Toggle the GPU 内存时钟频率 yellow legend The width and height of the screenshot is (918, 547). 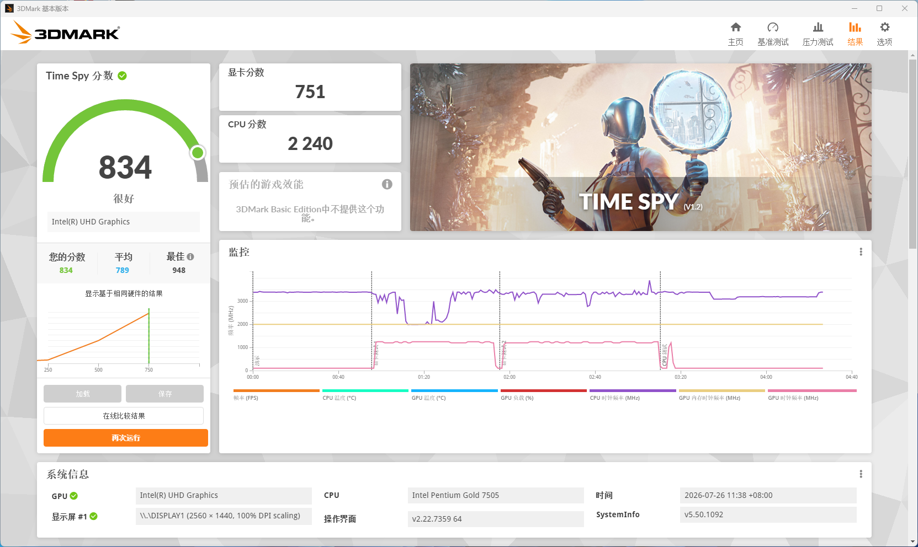722,395
